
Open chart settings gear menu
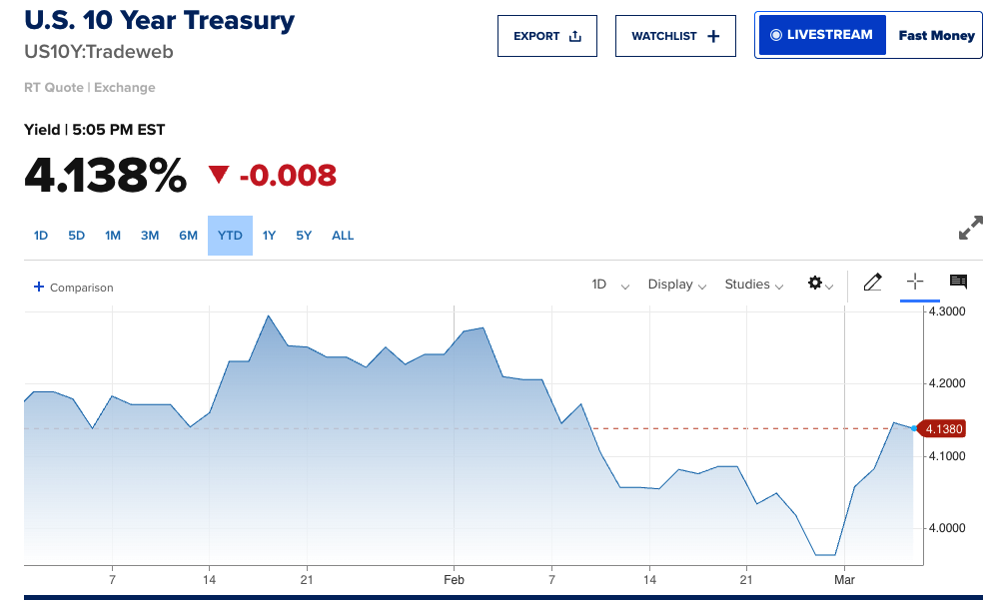pyautogui.click(x=819, y=285)
